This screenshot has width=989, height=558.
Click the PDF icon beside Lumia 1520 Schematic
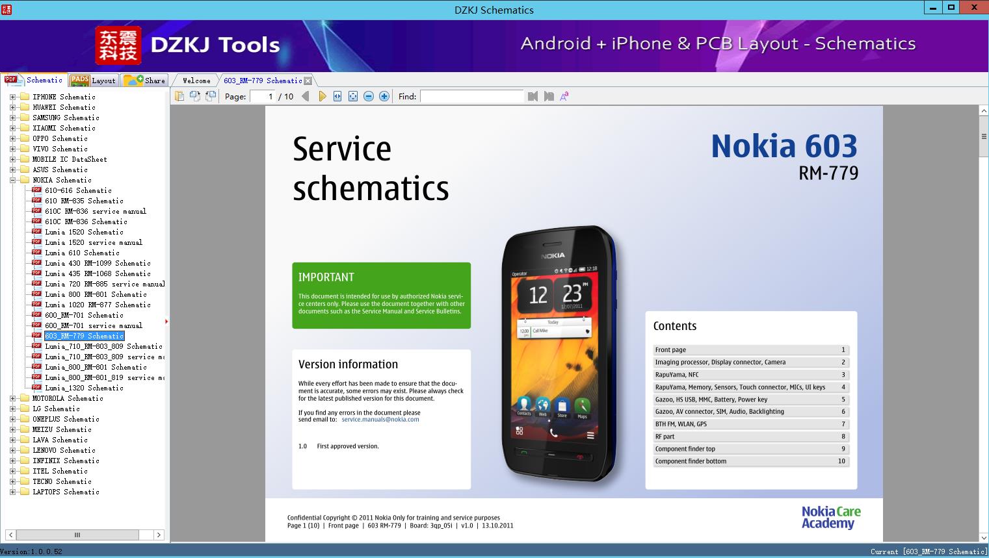point(37,232)
